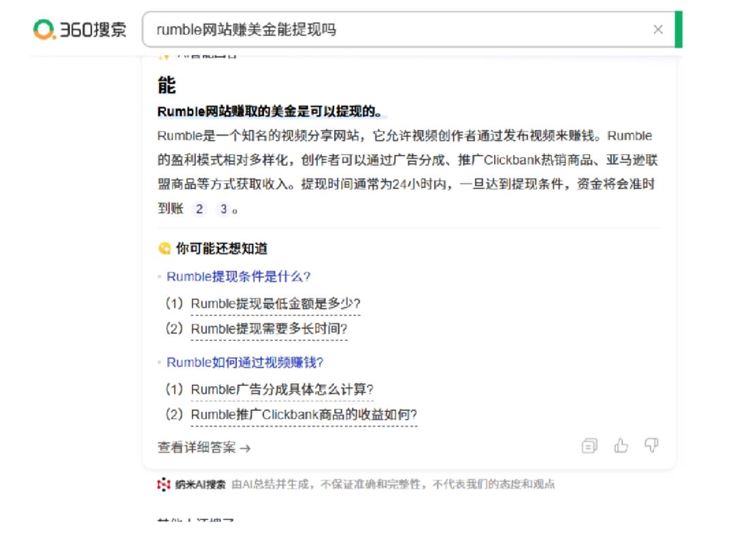This screenshot has width=735, height=537.
Task: Select question Rumble广告分成具体怎么计算?
Action: pos(282,389)
